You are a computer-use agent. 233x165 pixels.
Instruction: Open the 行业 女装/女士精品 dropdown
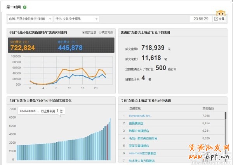click(77, 19)
